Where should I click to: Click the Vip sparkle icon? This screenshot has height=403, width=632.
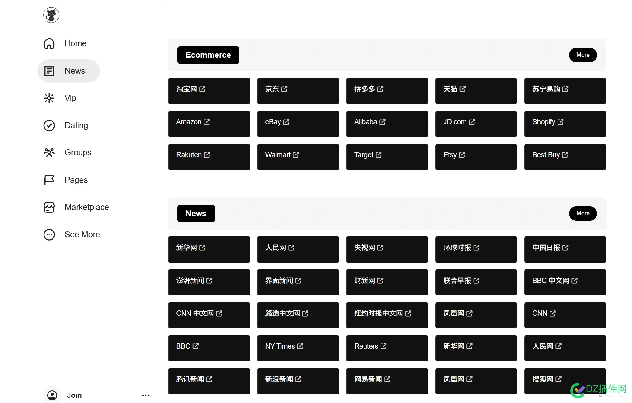tap(49, 98)
